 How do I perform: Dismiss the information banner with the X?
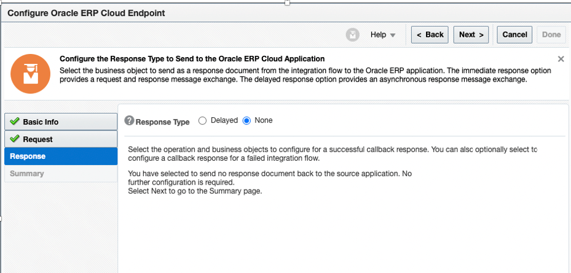561,59
